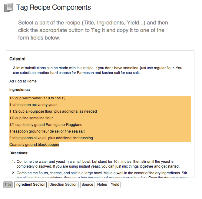The image size is (202, 199).
Task: Click the warm water ingredient line
Action: click(38, 98)
